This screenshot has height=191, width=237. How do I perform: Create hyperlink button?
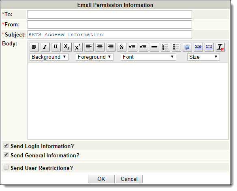coord(198,47)
